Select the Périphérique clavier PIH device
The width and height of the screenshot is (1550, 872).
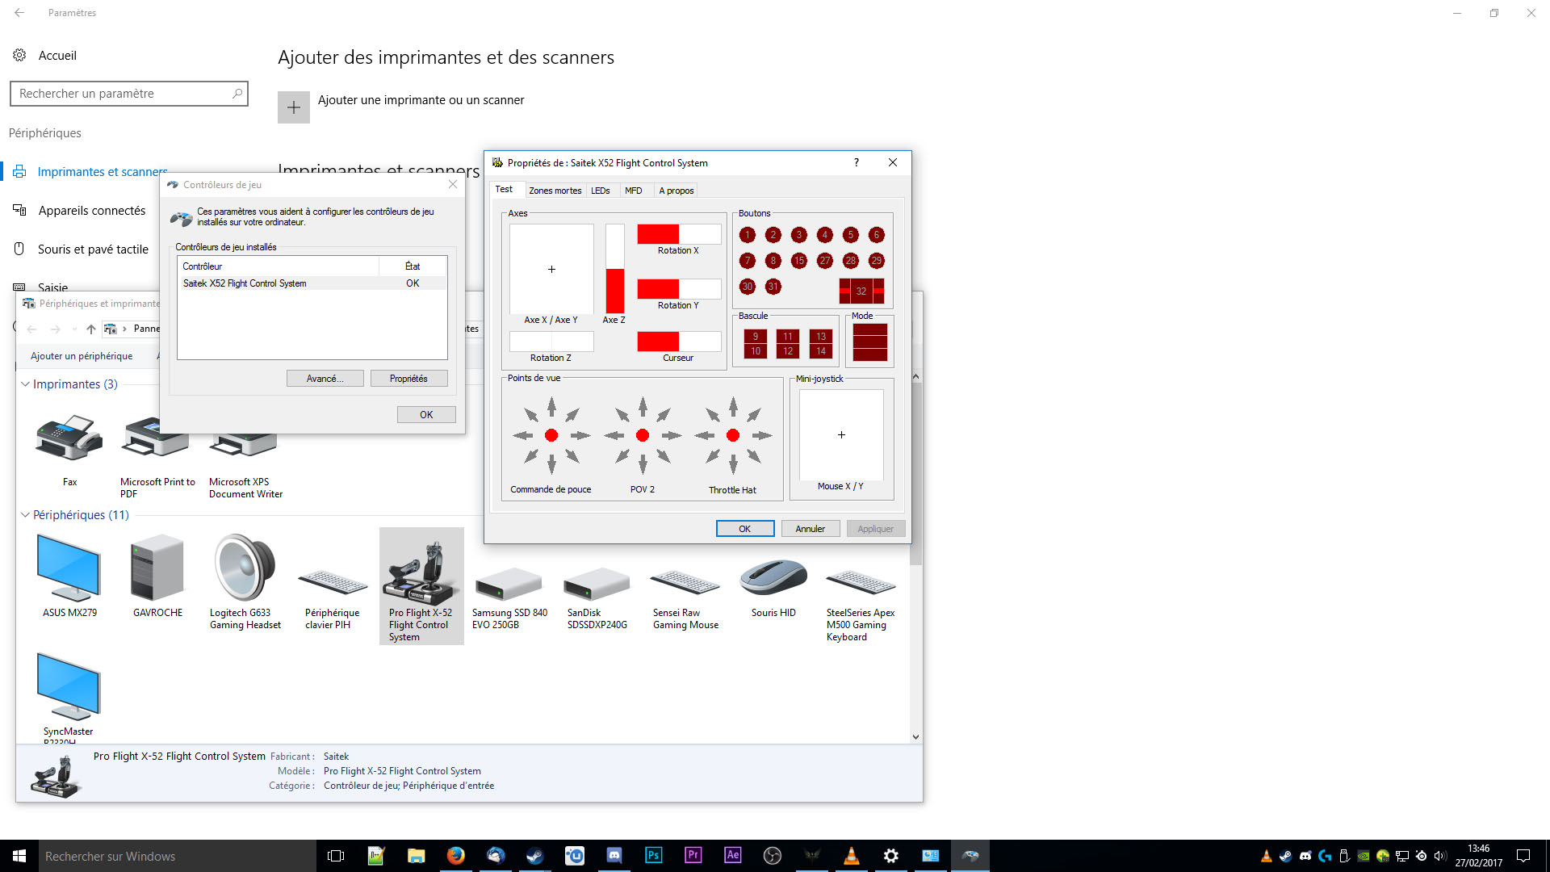coord(332,597)
